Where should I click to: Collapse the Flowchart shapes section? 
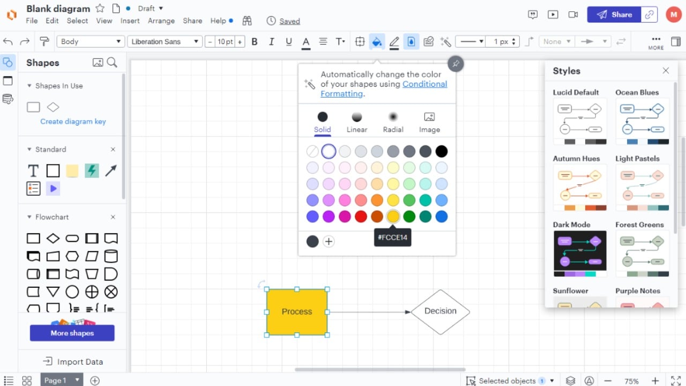(29, 217)
